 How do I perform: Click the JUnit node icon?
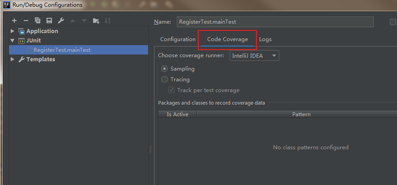[x=21, y=40]
